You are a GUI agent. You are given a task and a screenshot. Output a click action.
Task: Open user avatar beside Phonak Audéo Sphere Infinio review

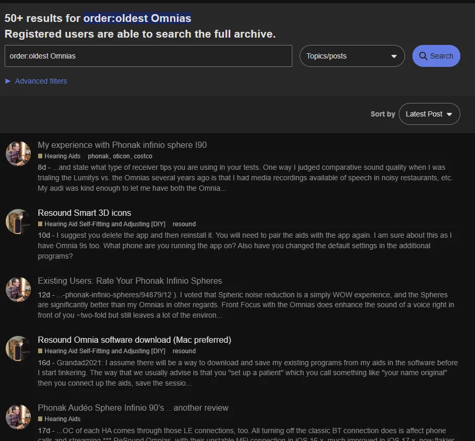pos(18,416)
